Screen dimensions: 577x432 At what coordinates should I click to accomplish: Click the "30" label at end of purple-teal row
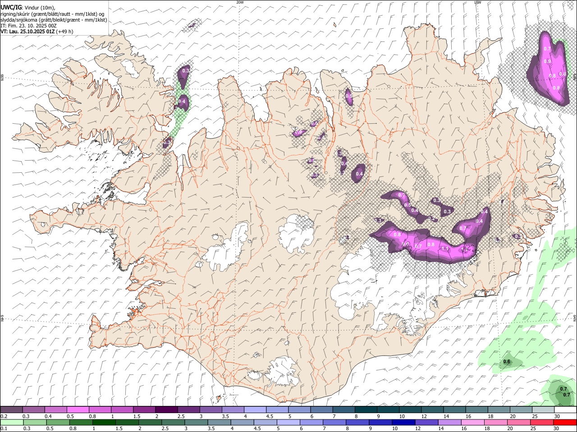pyautogui.click(x=557, y=416)
